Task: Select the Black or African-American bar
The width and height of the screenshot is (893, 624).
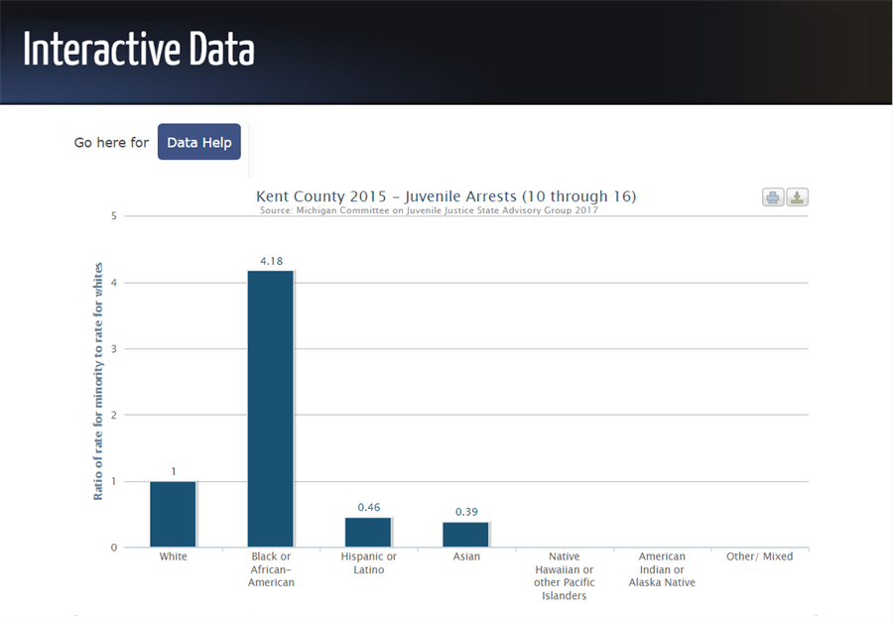Action: click(271, 408)
